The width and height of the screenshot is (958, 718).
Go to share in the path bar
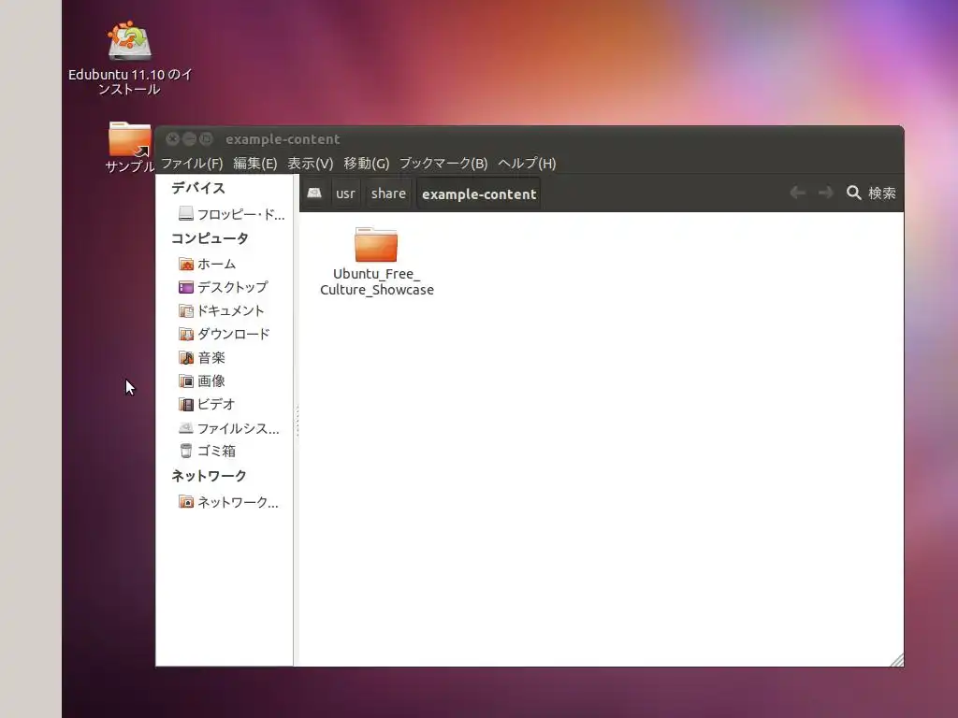point(388,194)
